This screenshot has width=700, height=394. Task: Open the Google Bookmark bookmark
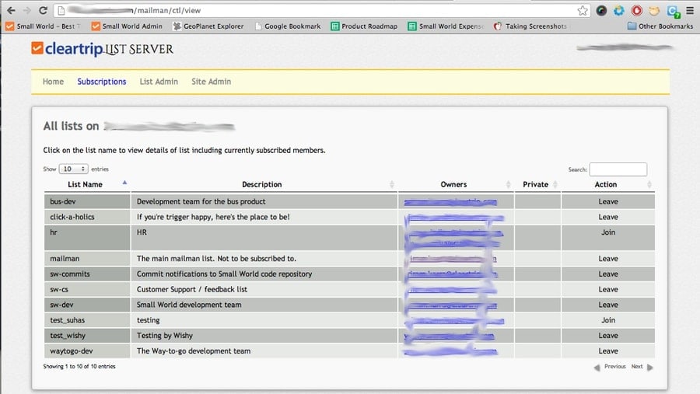[288, 26]
